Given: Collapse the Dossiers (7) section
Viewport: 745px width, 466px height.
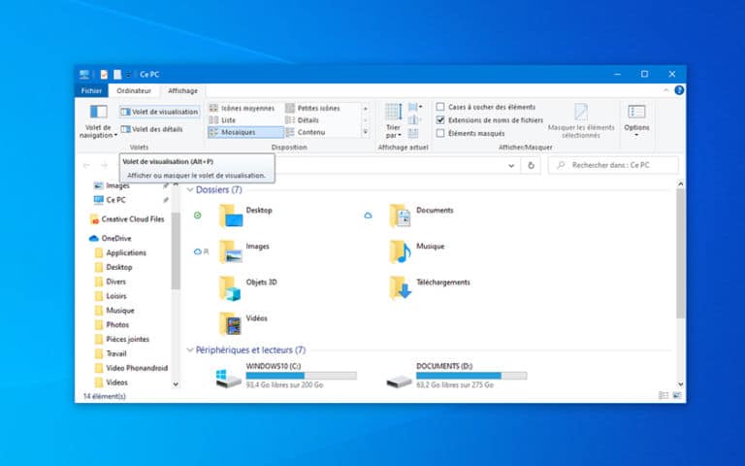Looking at the screenshot, I should [189, 190].
